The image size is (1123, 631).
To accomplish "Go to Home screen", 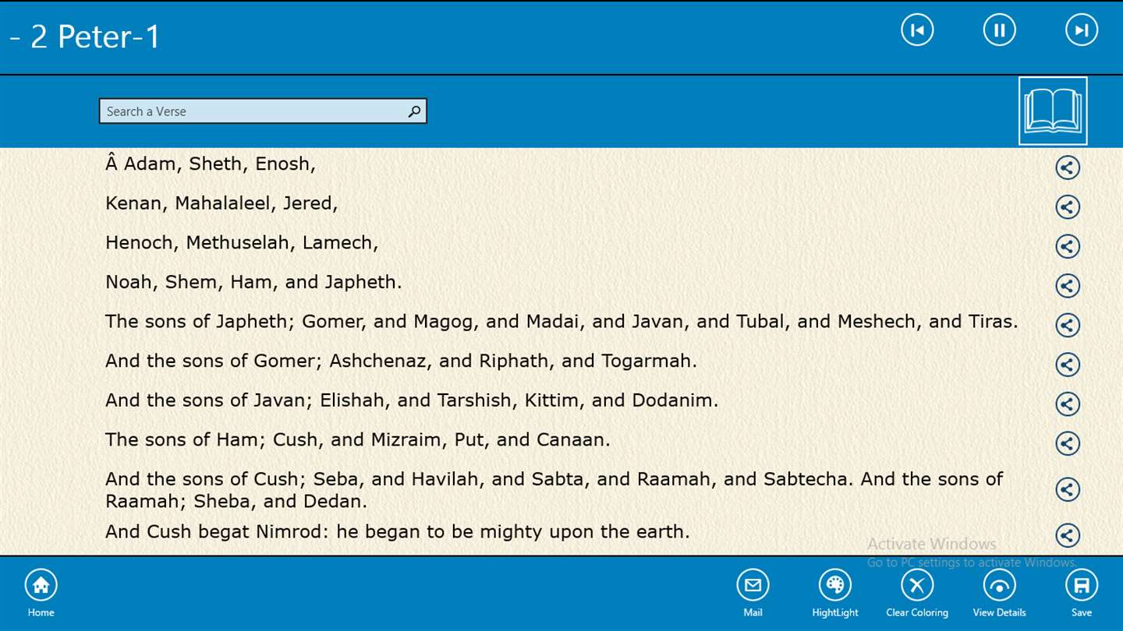I will pos(41,593).
